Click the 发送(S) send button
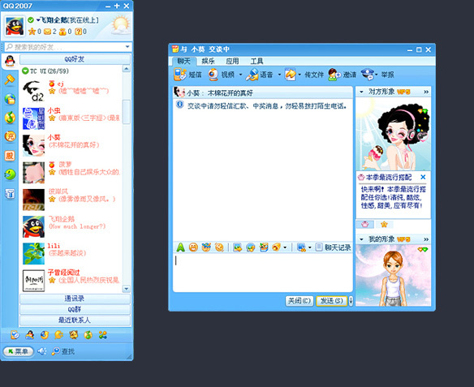This screenshot has height=387, width=474. (x=332, y=301)
